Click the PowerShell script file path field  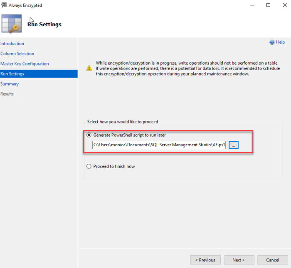pos(159,145)
